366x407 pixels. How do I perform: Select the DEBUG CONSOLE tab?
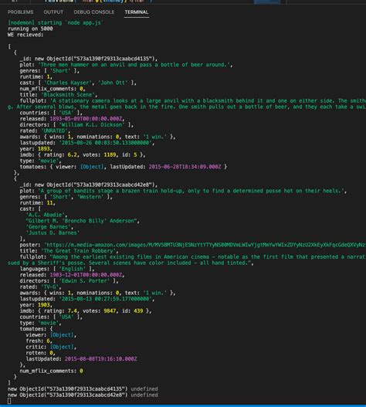click(94, 12)
